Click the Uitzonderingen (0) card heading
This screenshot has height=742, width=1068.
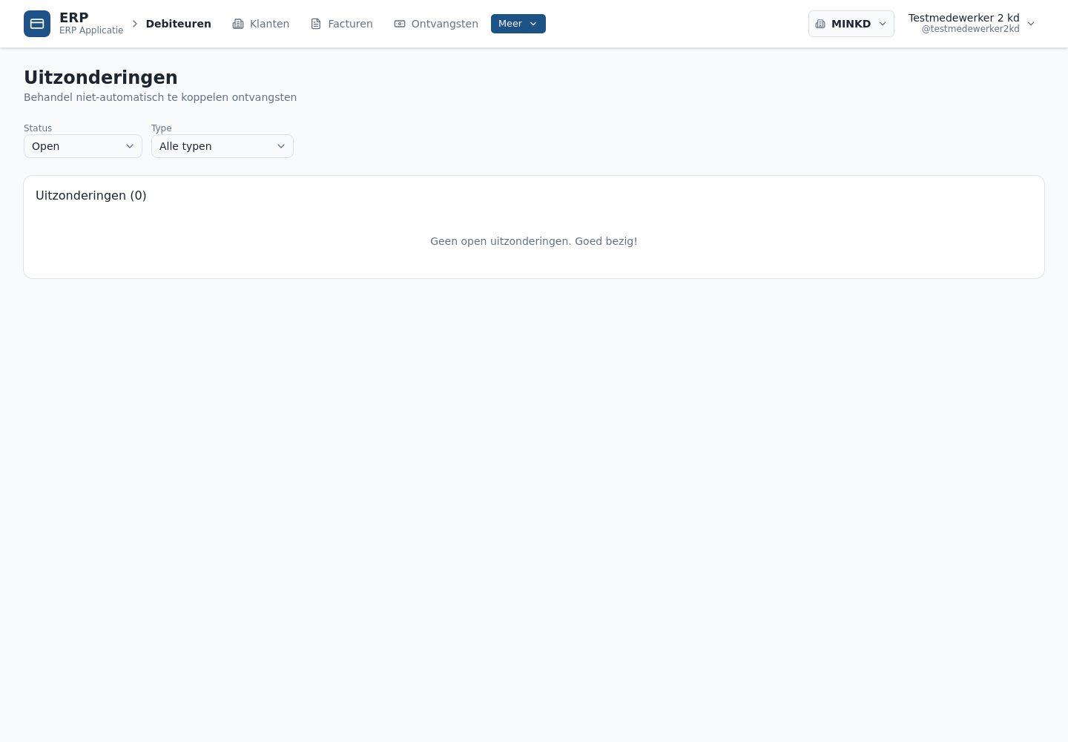pos(91,196)
